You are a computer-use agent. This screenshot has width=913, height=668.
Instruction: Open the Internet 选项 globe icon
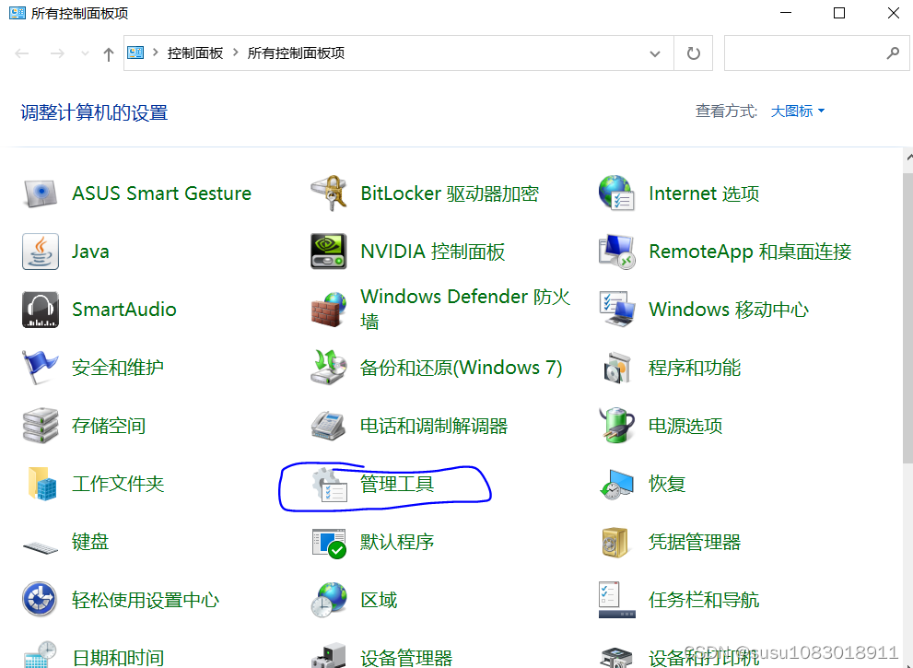pos(616,193)
